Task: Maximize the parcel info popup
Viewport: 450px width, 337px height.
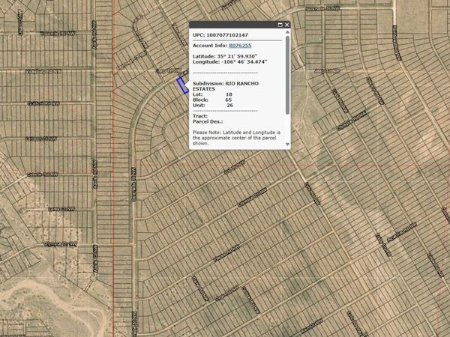Action: click(x=280, y=25)
